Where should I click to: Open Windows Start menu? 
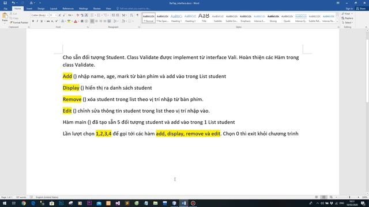[x=5, y=203]
